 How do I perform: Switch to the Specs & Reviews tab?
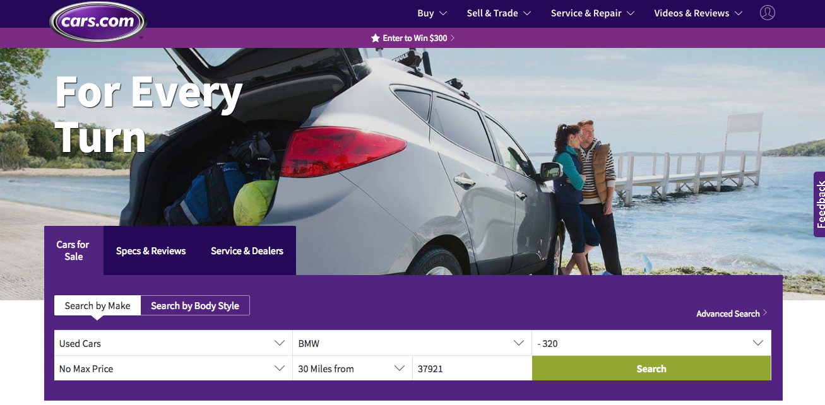pos(151,250)
